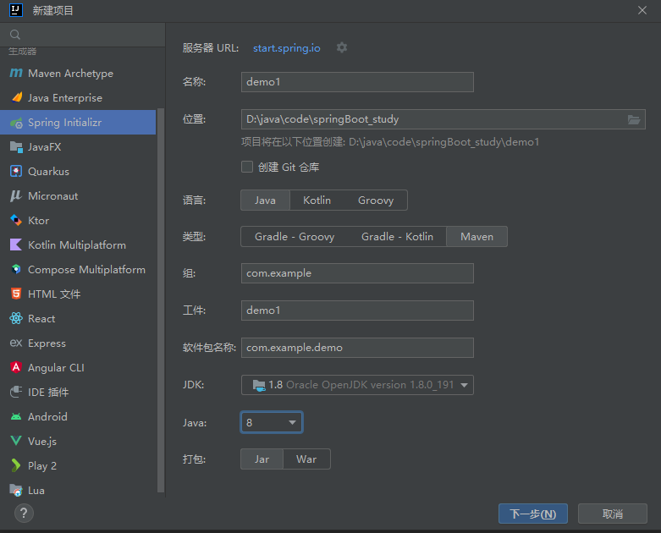This screenshot has height=533, width=661.
Task: Choose Gradle - Groovy build type
Action: (x=294, y=237)
